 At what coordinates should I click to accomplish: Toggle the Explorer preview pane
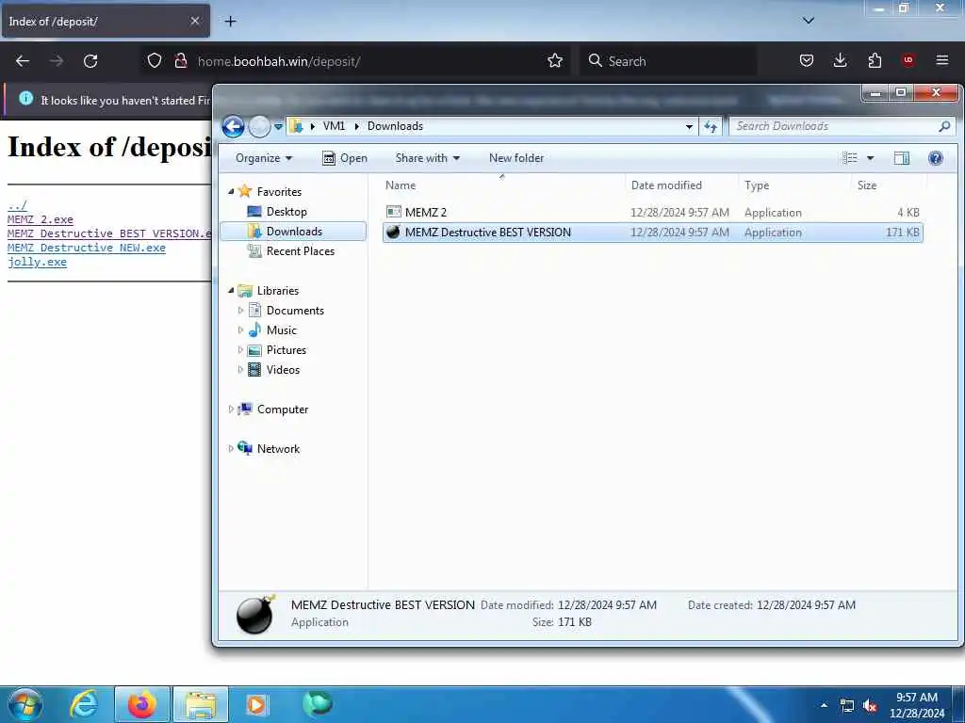902,158
